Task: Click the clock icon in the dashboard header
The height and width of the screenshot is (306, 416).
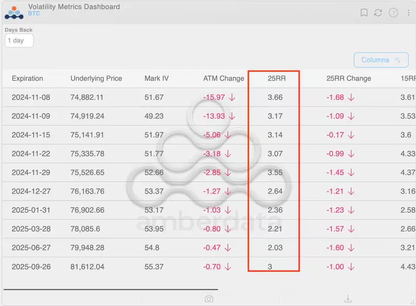Action: [393, 12]
